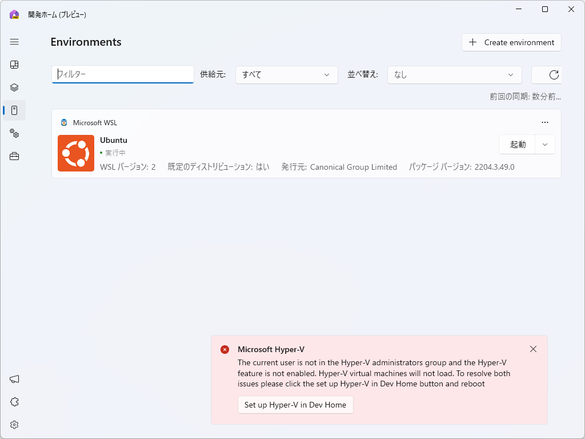Open the 並べ替え sort dropdown
Image resolution: width=585 pixels, height=439 pixels.
click(454, 74)
